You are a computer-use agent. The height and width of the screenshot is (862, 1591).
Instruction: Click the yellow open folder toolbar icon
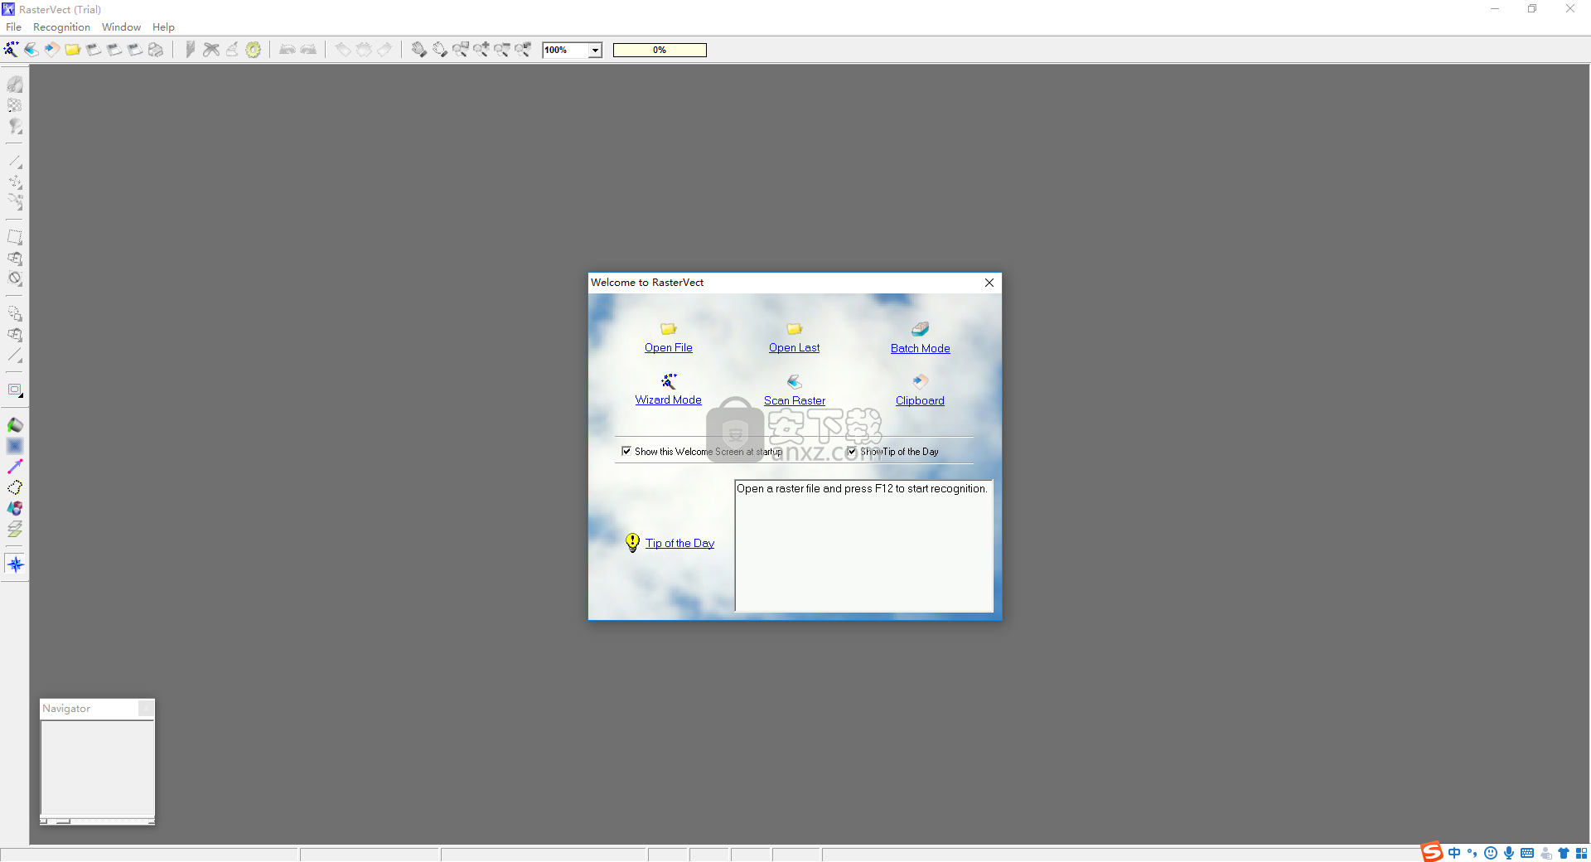click(73, 50)
